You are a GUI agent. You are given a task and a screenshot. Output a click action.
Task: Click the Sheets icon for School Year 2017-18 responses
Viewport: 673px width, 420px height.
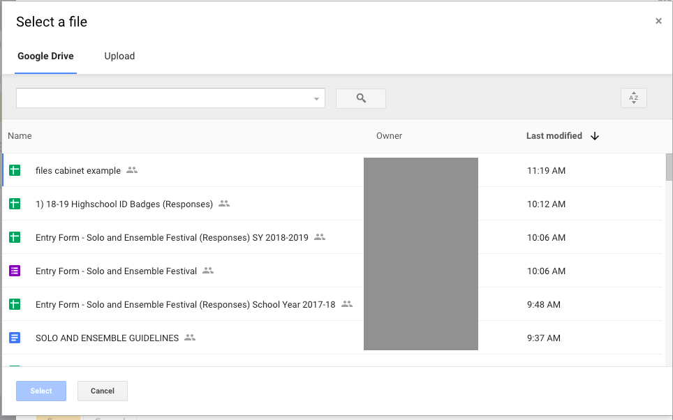15,304
